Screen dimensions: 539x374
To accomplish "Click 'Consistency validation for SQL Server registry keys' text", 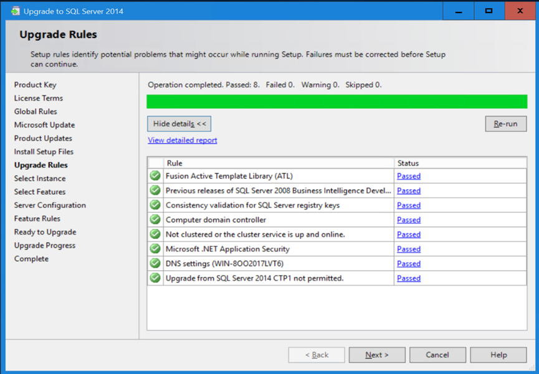I will click(x=252, y=205).
